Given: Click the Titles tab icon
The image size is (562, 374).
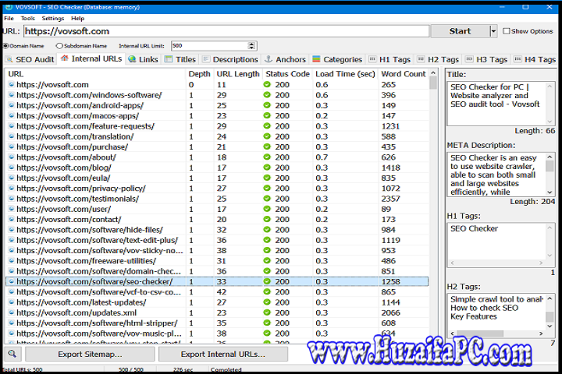Looking at the screenshot, I should point(169,59).
